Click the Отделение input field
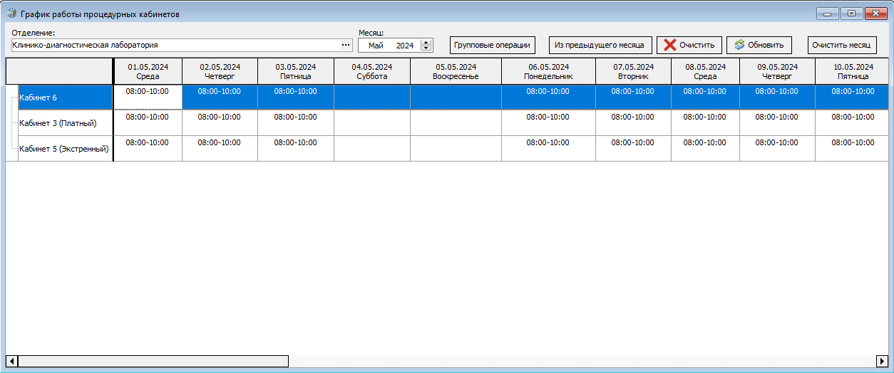The width and height of the screenshot is (894, 373). (175, 46)
